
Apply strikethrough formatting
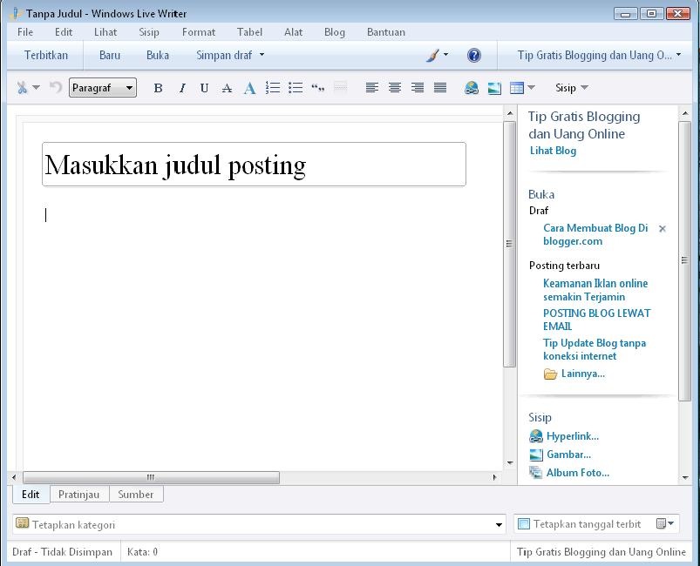(227, 88)
